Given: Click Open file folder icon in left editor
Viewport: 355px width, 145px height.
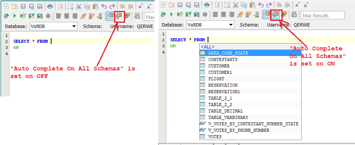Looking at the screenshot, I should click(15, 6).
